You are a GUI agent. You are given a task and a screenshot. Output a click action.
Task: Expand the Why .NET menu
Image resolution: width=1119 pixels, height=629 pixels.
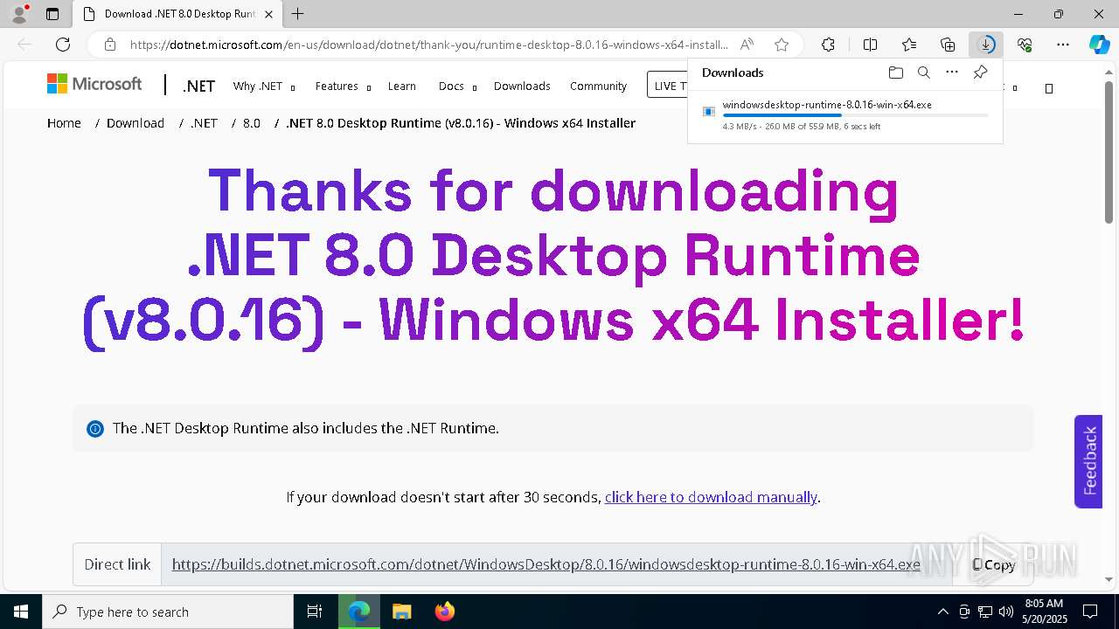coord(263,86)
